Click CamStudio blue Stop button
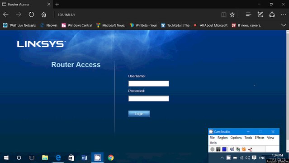The image size is (289, 163). tap(224, 149)
